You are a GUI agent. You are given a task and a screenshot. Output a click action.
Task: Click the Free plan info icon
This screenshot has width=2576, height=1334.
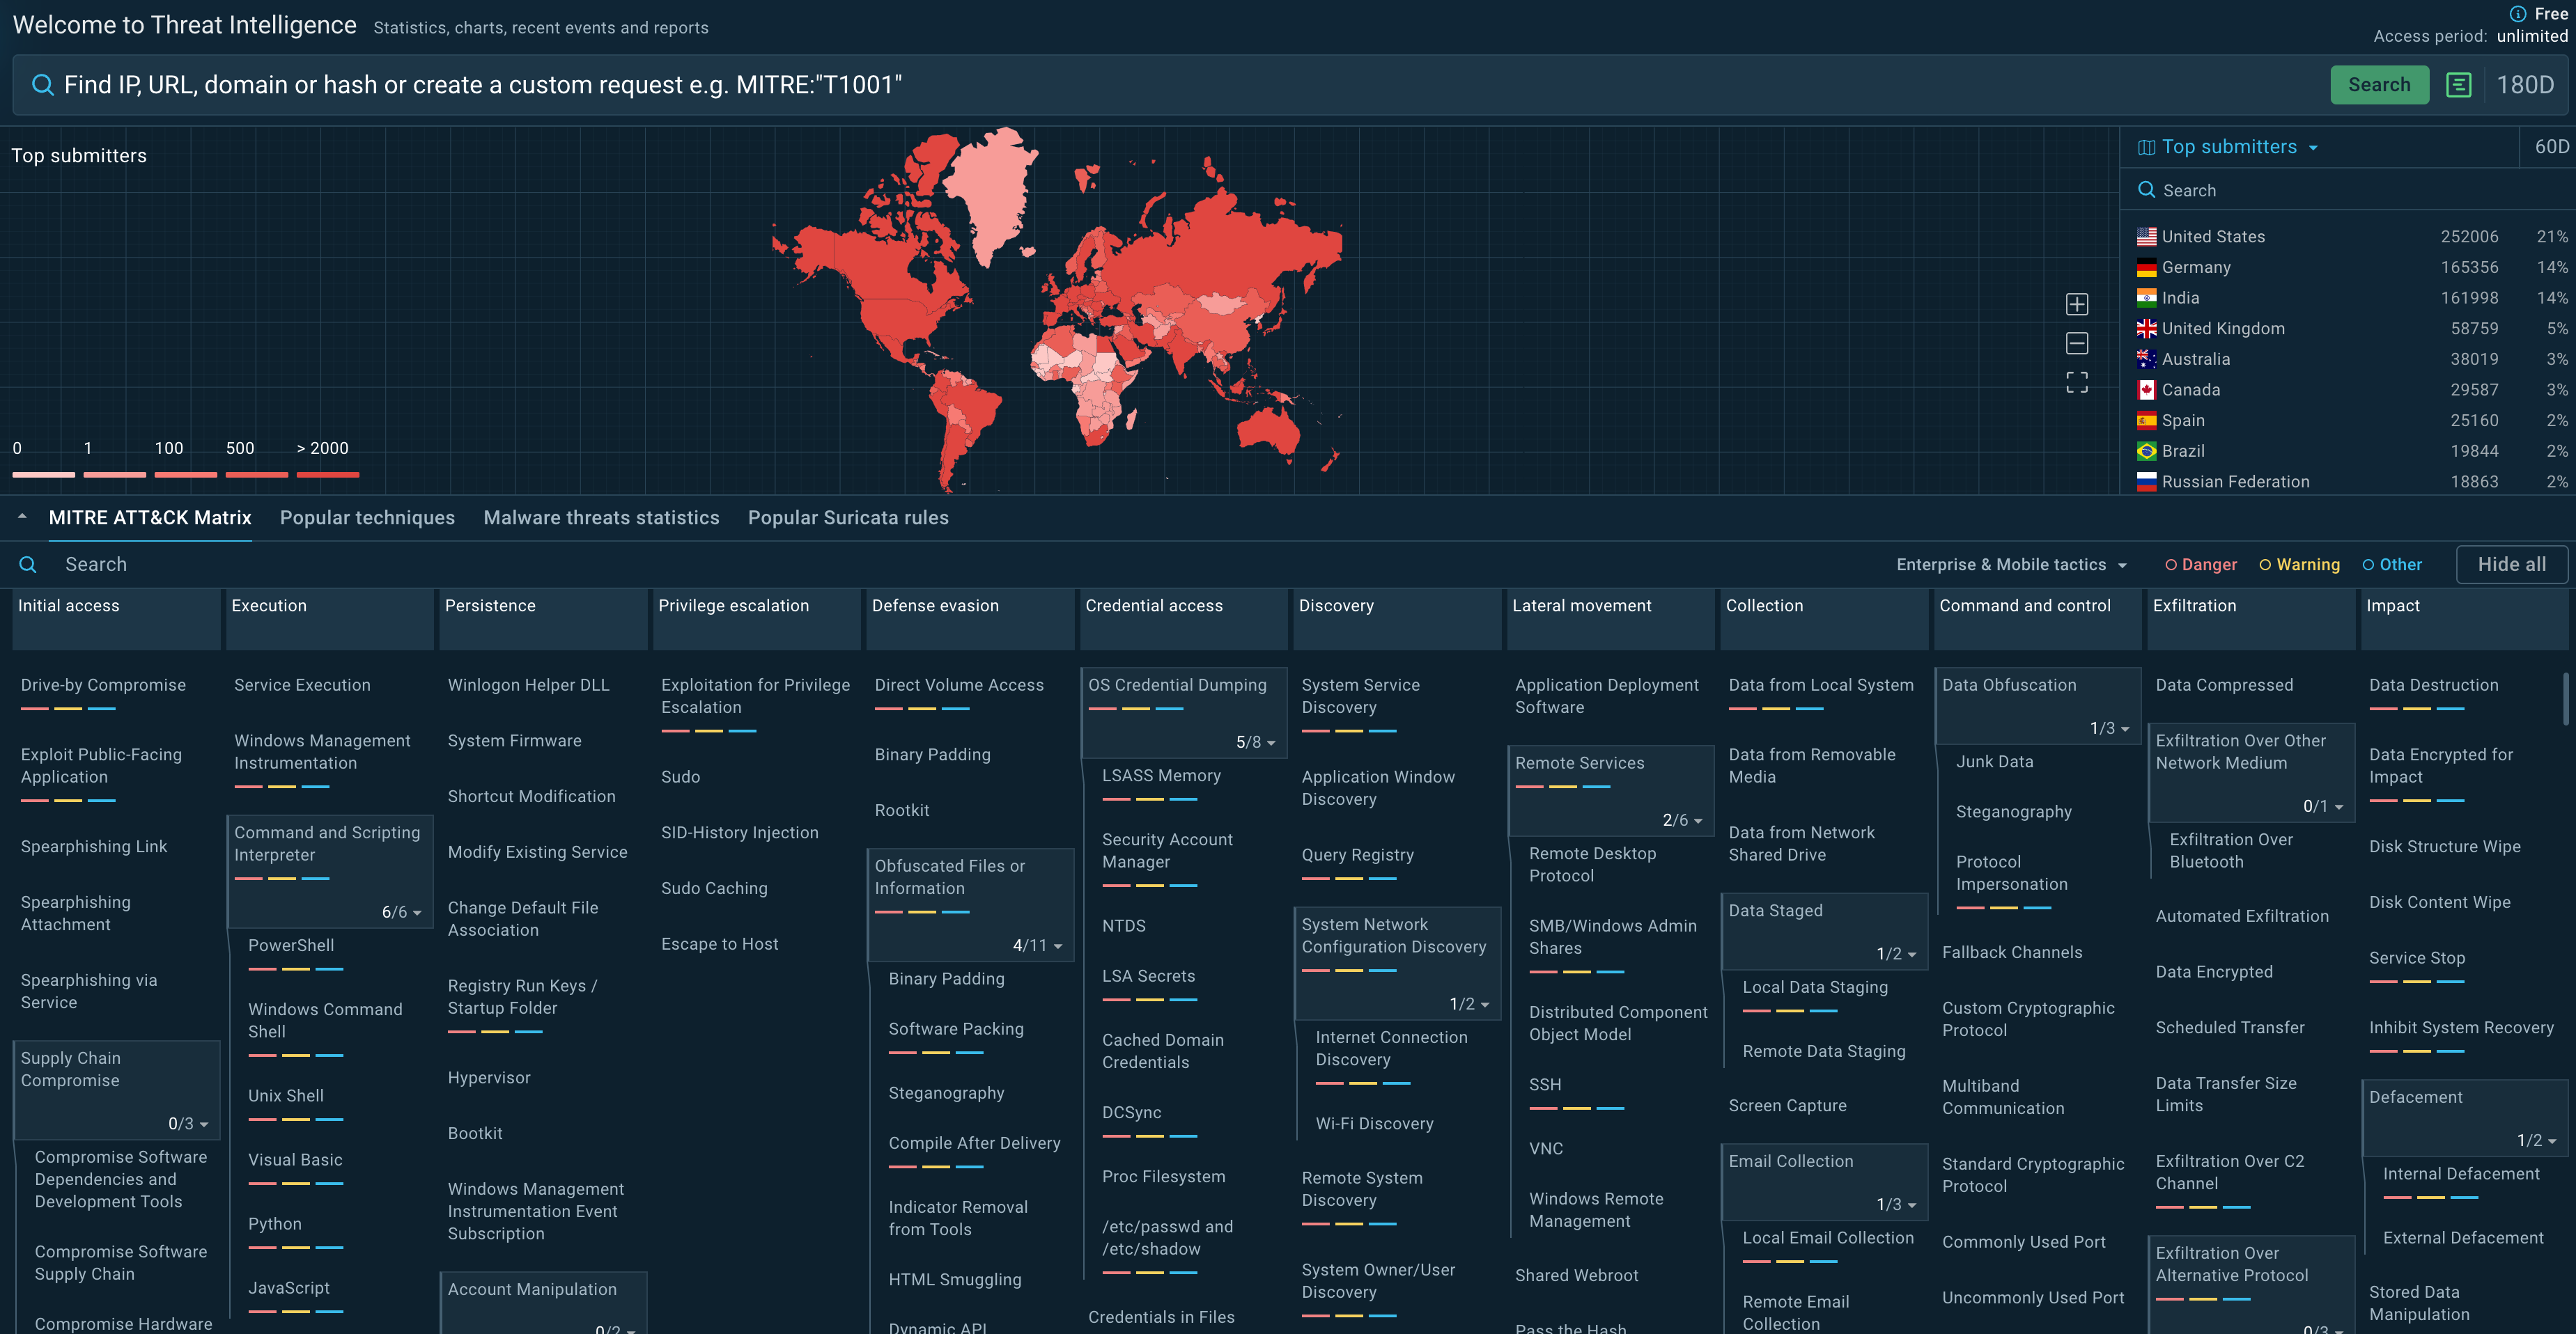coord(2517,14)
